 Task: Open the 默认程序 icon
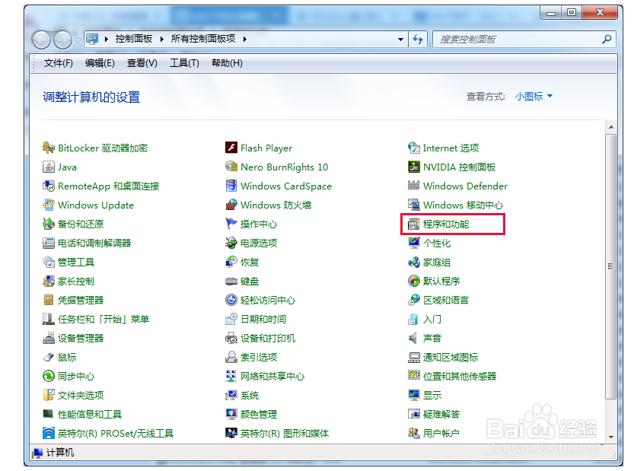[x=414, y=281]
